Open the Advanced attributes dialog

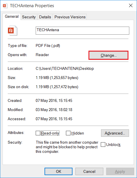115,133
